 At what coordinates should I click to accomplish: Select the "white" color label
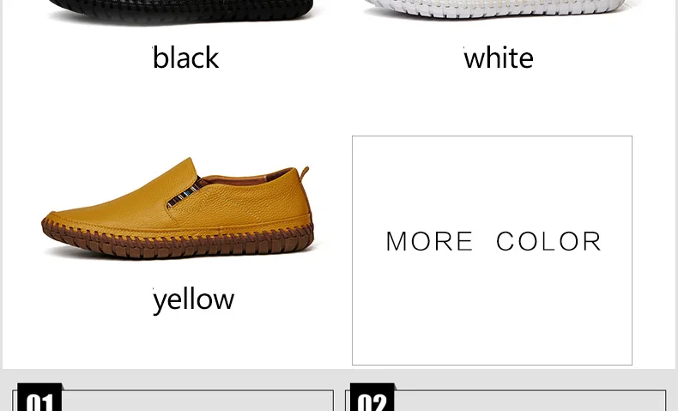tap(499, 57)
